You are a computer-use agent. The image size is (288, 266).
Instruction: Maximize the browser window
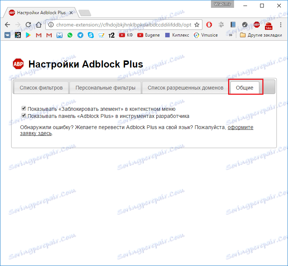point(262,6)
